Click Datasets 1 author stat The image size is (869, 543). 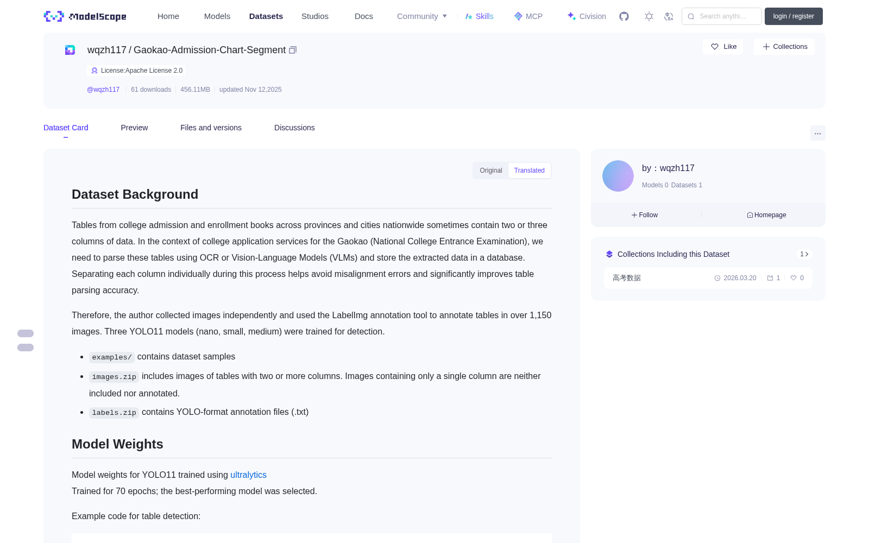tap(687, 185)
